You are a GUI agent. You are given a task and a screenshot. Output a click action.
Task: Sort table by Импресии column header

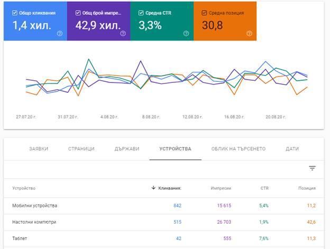coord(221,188)
